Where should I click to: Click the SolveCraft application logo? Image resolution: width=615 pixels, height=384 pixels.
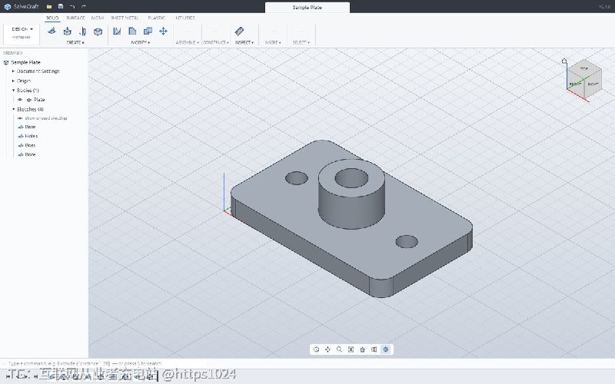click(7, 7)
